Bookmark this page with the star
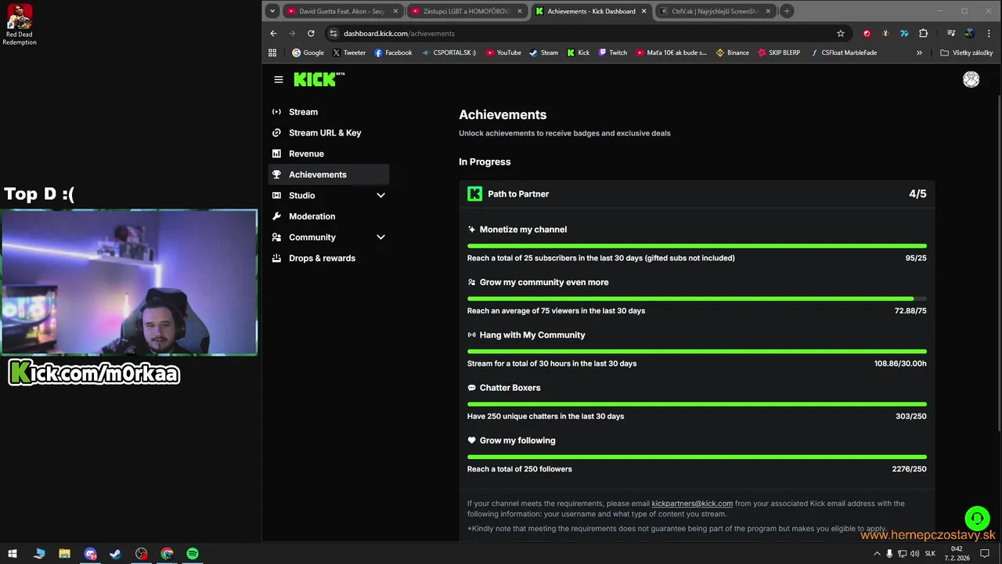This screenshot has height=564, width=1002. pyautogui.click(x=841, y=34)
